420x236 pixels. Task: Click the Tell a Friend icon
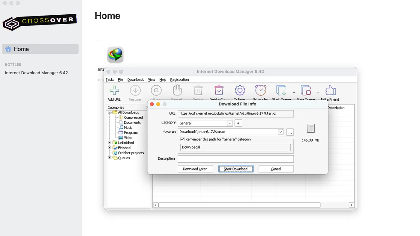[330, 90]
